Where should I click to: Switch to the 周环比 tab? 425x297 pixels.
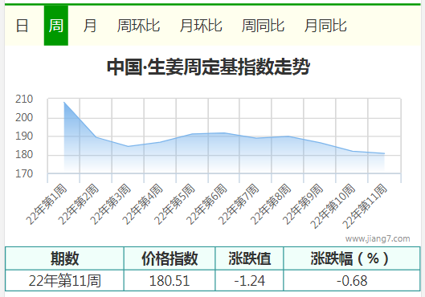pos(138,26)
